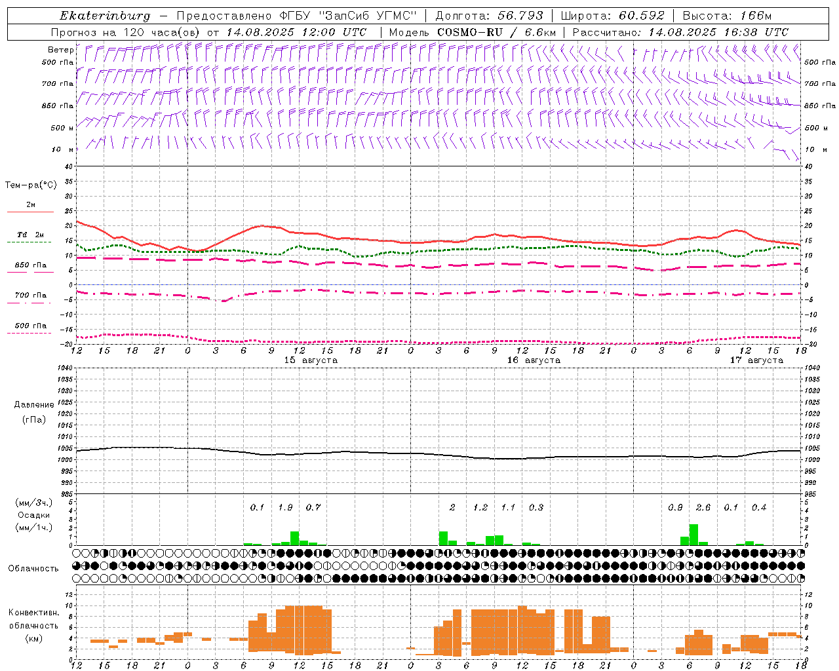Click the Облачность row label
Screen dimensions: 839x671
tap(33, 568)
